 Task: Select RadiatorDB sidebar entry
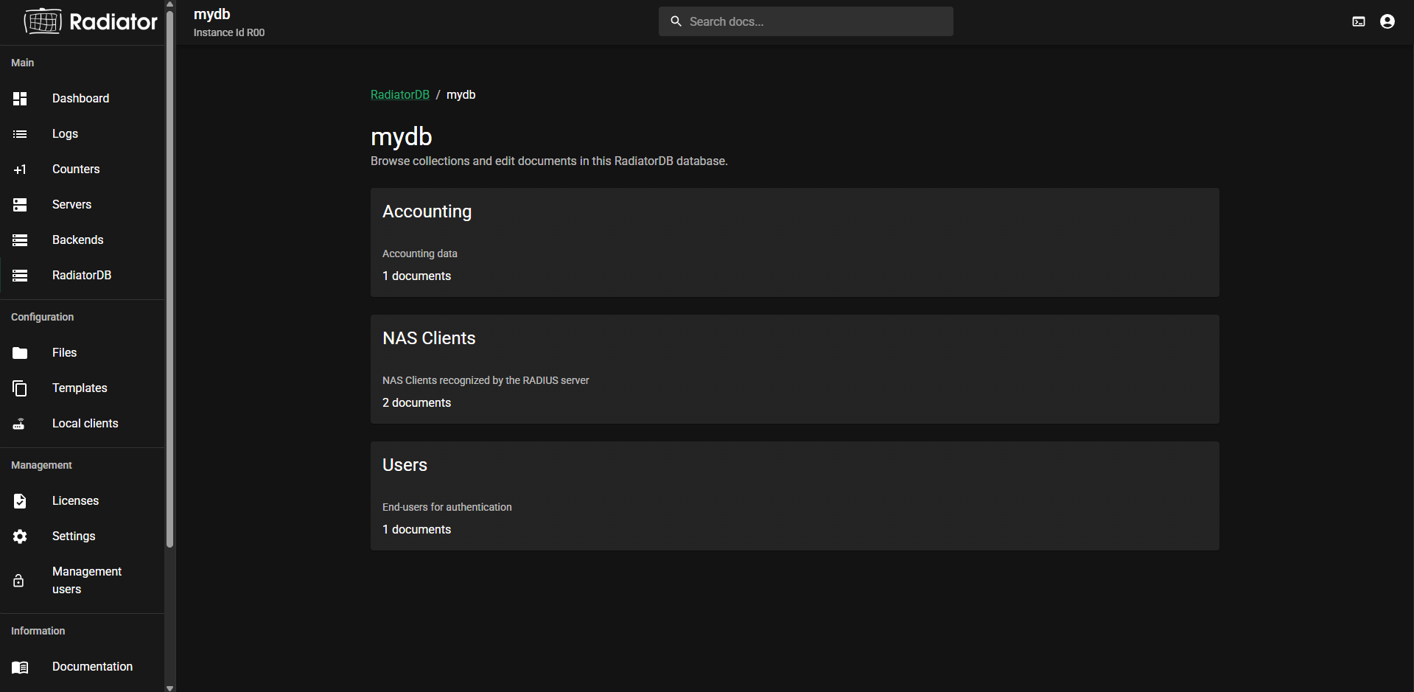click(x=82, y=276)
